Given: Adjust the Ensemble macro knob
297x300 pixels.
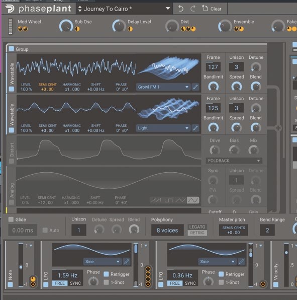Looking at the screenshot, I should [x=225, y=26].
